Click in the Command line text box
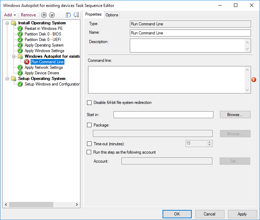The height and width of the screenshot is (220, 260). point(166,80)
